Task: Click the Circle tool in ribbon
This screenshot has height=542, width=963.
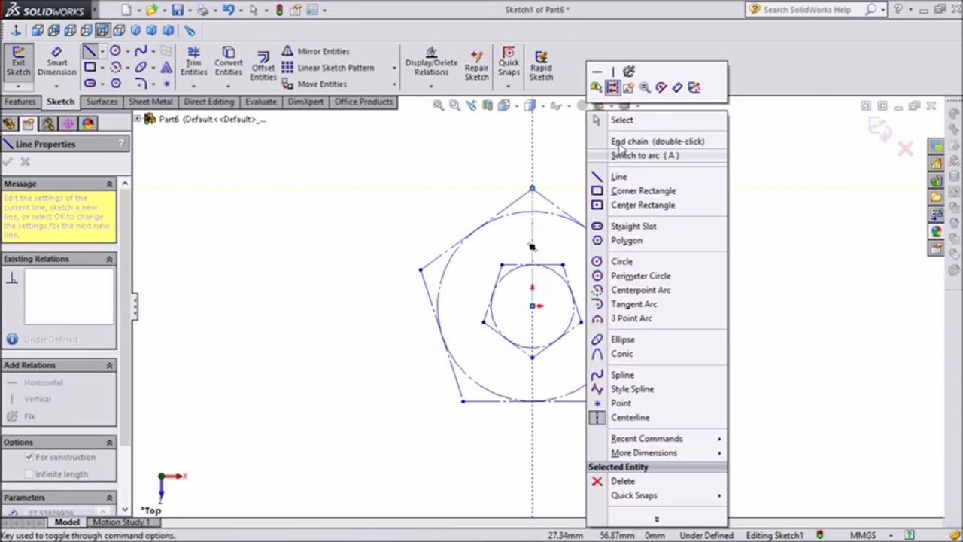Action: click(115, 51)
